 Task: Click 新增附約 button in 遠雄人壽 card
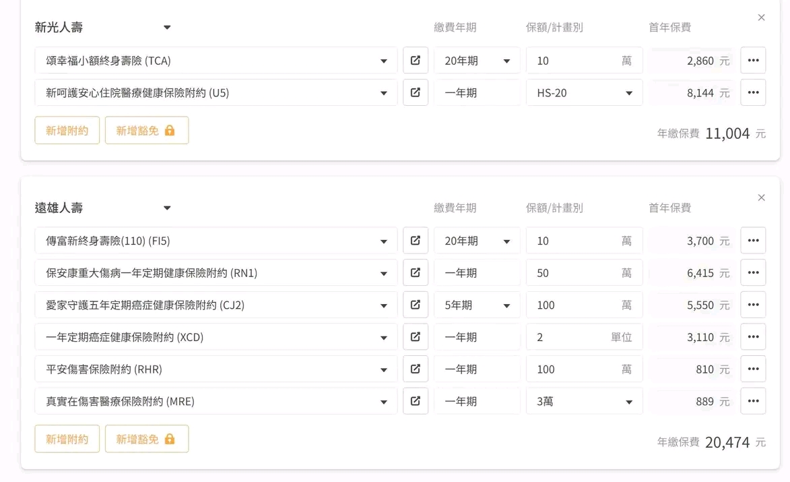tap(67, 439)
